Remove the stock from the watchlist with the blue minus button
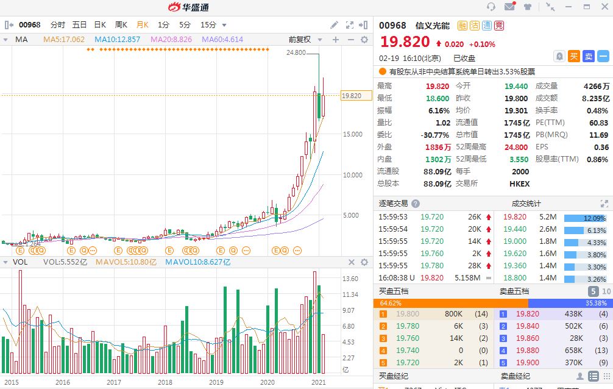613x389 pixels. pyautogui.click(x=603, y=56)
